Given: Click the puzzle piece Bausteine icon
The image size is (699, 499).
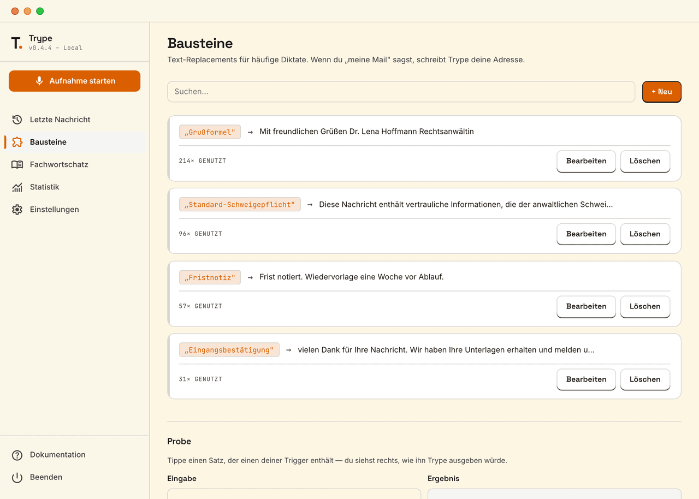Looking at the screenshot, I should [x=17, y=142].
